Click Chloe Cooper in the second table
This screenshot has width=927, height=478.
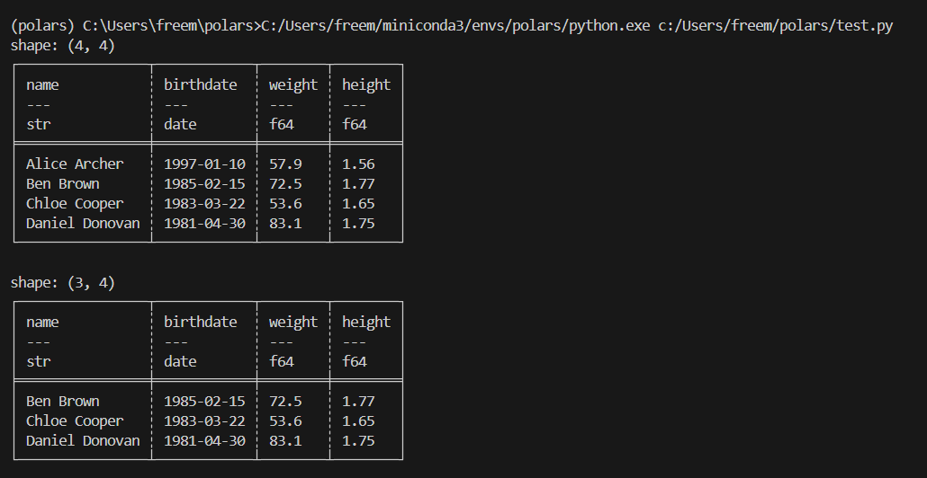point(75,421)
